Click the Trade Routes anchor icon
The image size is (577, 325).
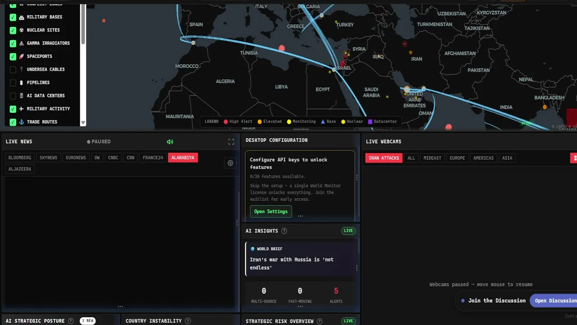tap(21, 122)
